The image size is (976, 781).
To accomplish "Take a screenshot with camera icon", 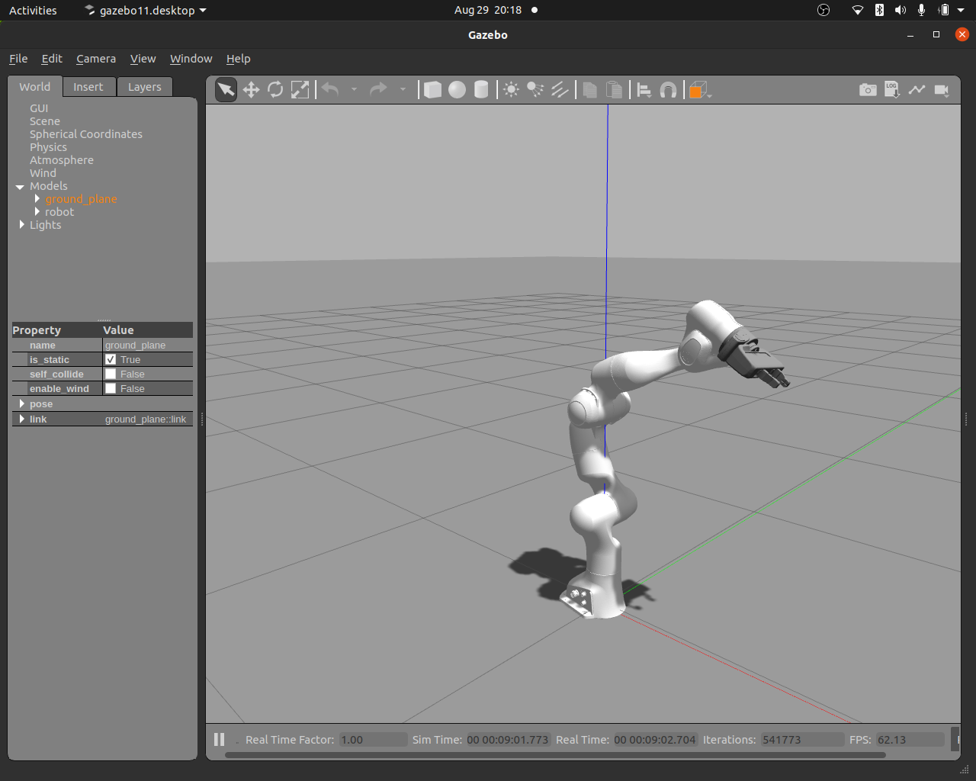I will pos(868,90).
